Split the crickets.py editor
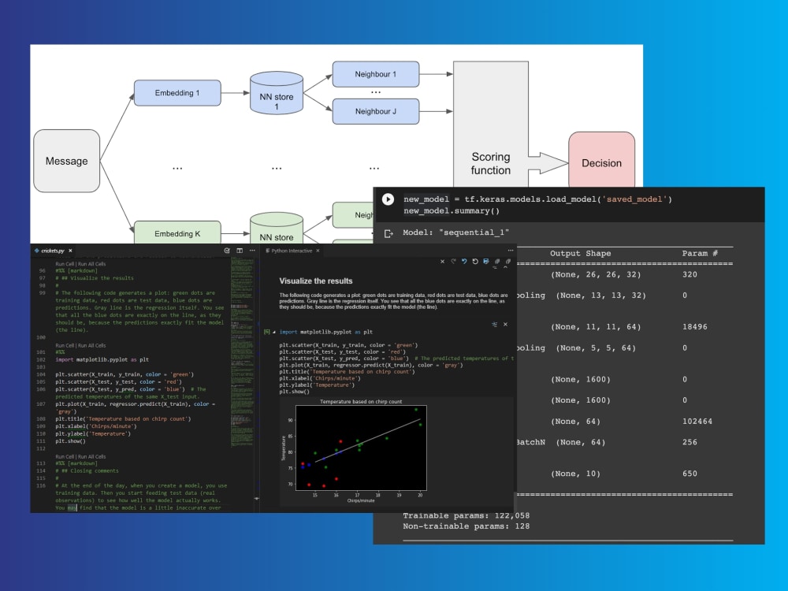The image size is (788, 591). click(x=240, y=250)
